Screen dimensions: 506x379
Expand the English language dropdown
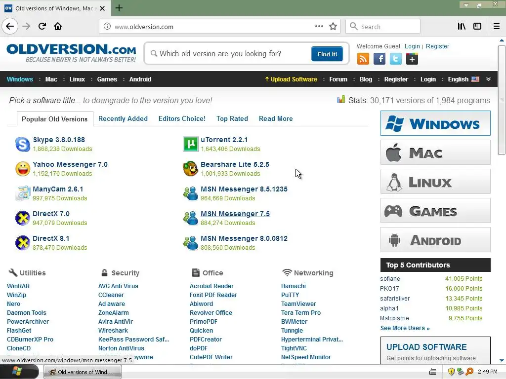(x=464, y=79)
